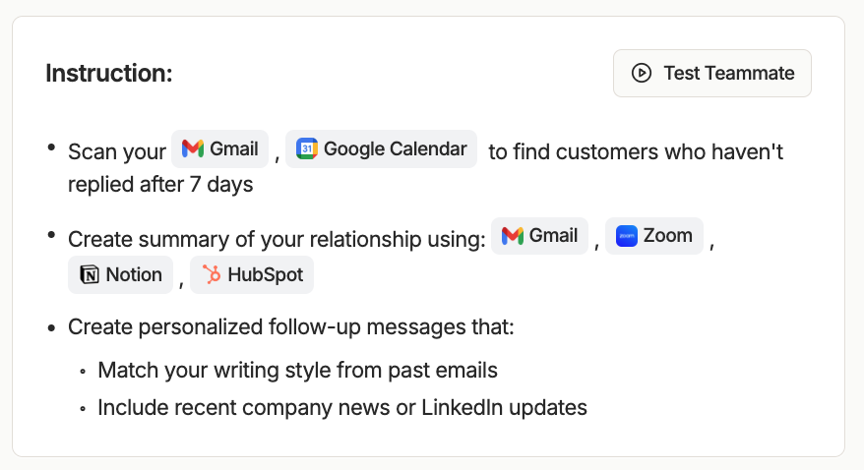Click "Create summary of your relationship using:" text
Viewport: 864px width, 470px height.
pyautogui.click(x=277, y=239)
